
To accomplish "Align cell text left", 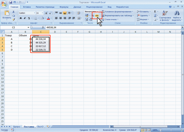I will click(56, 18).
